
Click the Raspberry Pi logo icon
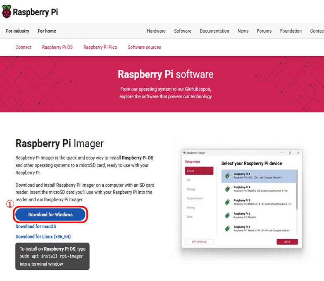pos(7,12)
